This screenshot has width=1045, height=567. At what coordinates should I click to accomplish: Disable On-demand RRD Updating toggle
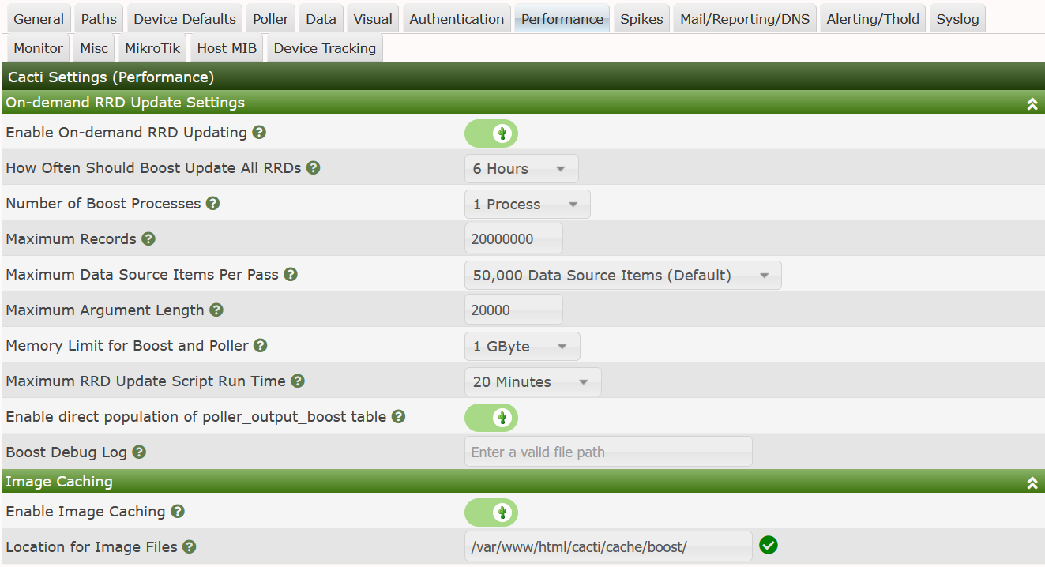tap(491, 133)
